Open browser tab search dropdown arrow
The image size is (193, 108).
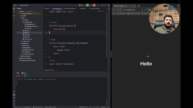178,6
